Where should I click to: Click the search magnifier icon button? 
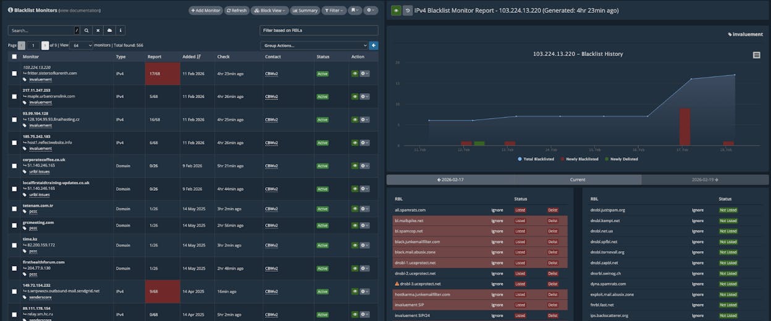pyautogui.click(x=86, y=30)
